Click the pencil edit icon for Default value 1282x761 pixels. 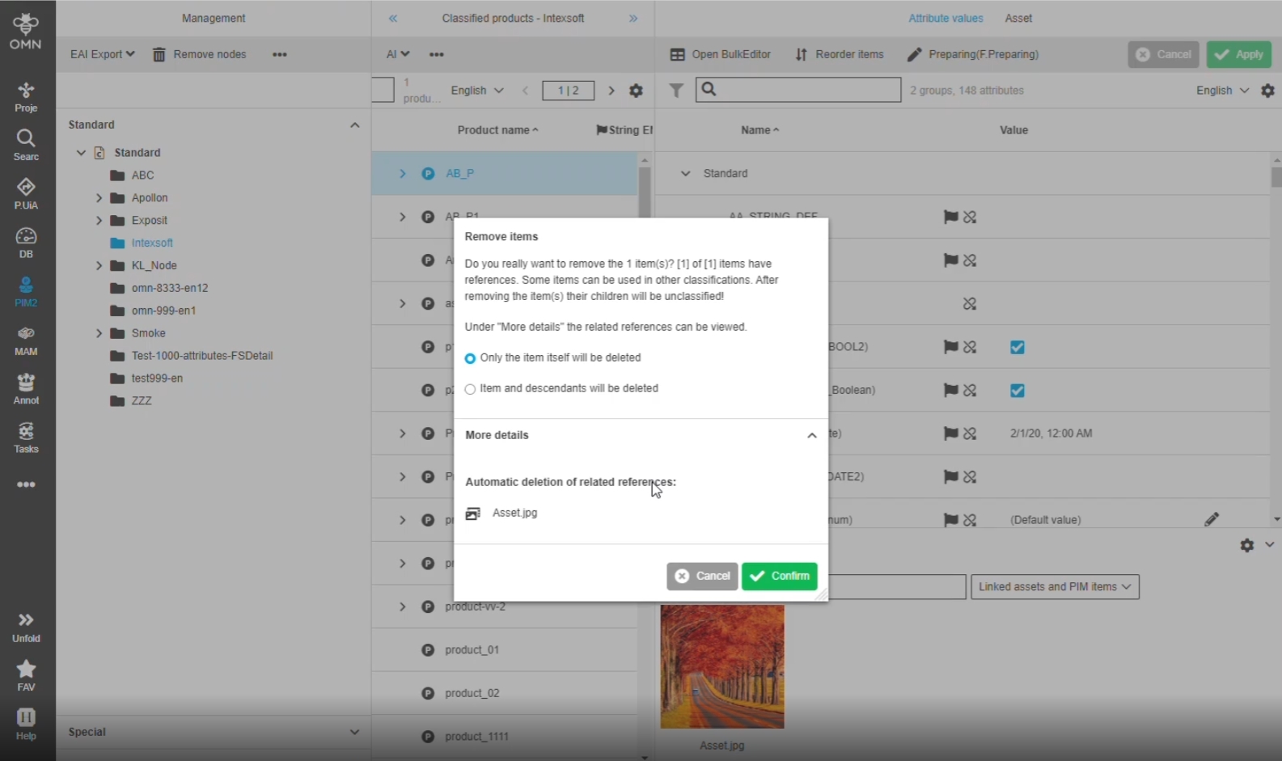click(x=1211, y=519)
